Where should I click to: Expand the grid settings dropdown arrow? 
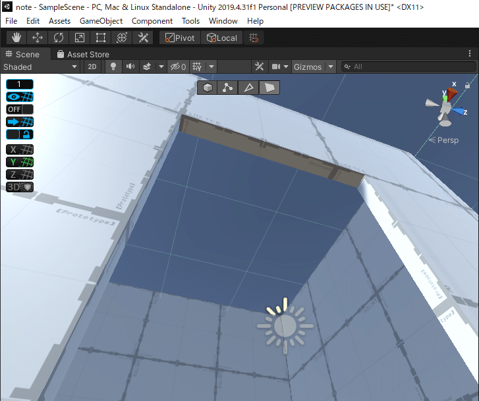[211, 67]
